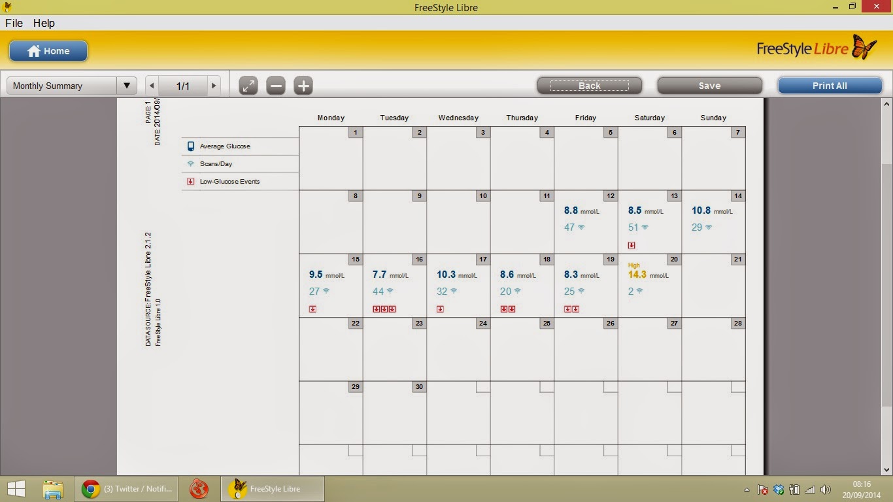Save the Monthly Summary report
The width and height of the screenshot is (893, 502).
[x=709, y=86]
